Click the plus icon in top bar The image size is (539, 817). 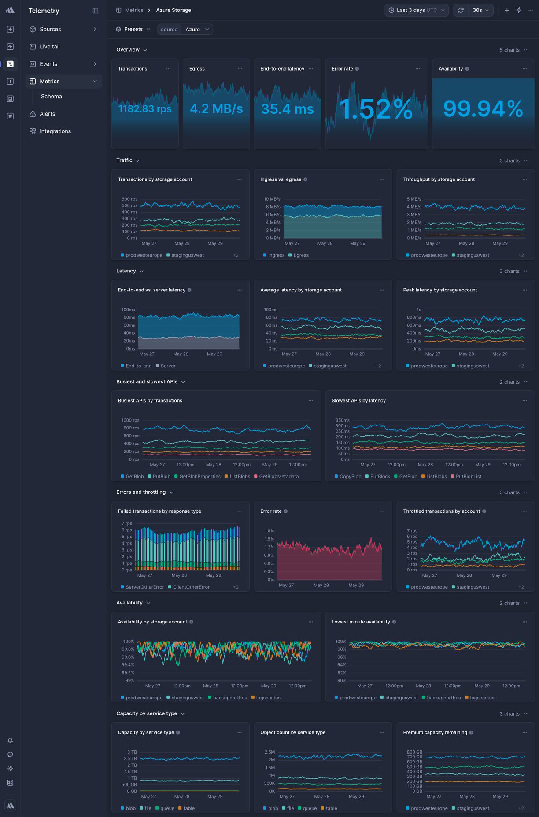click(507, 10)
